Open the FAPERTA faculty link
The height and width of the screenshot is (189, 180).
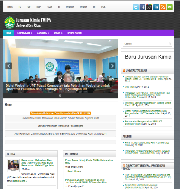84,7
